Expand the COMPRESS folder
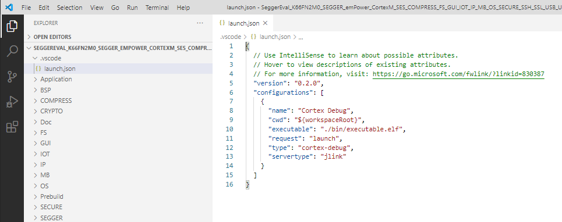562x222 pixels. pos(118,101)
